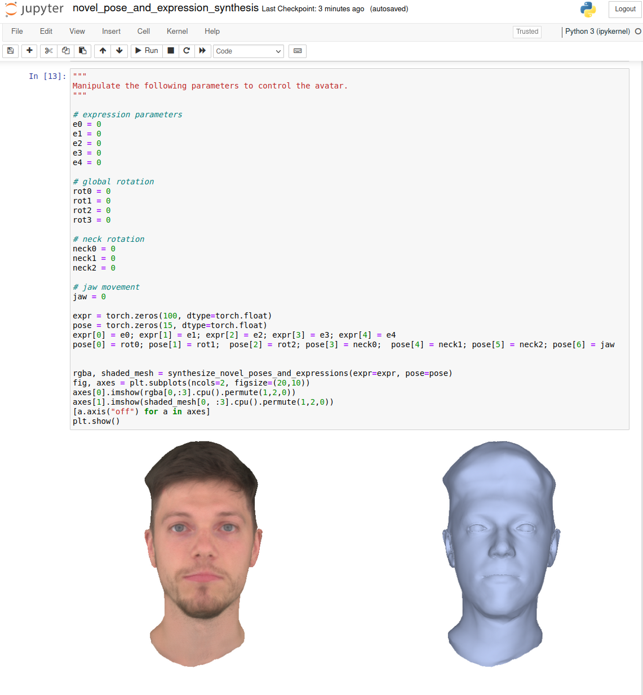Click the line 'jaw = 0'

click(x=89, y=297)
